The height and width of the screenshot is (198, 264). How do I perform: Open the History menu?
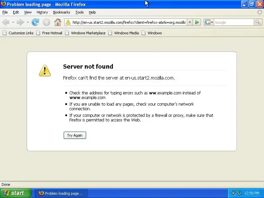click(x=42, y=12)
